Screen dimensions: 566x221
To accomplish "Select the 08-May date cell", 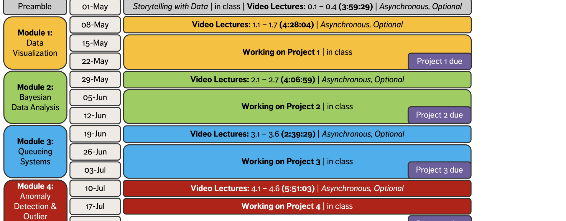I will (x=95, y=25).
